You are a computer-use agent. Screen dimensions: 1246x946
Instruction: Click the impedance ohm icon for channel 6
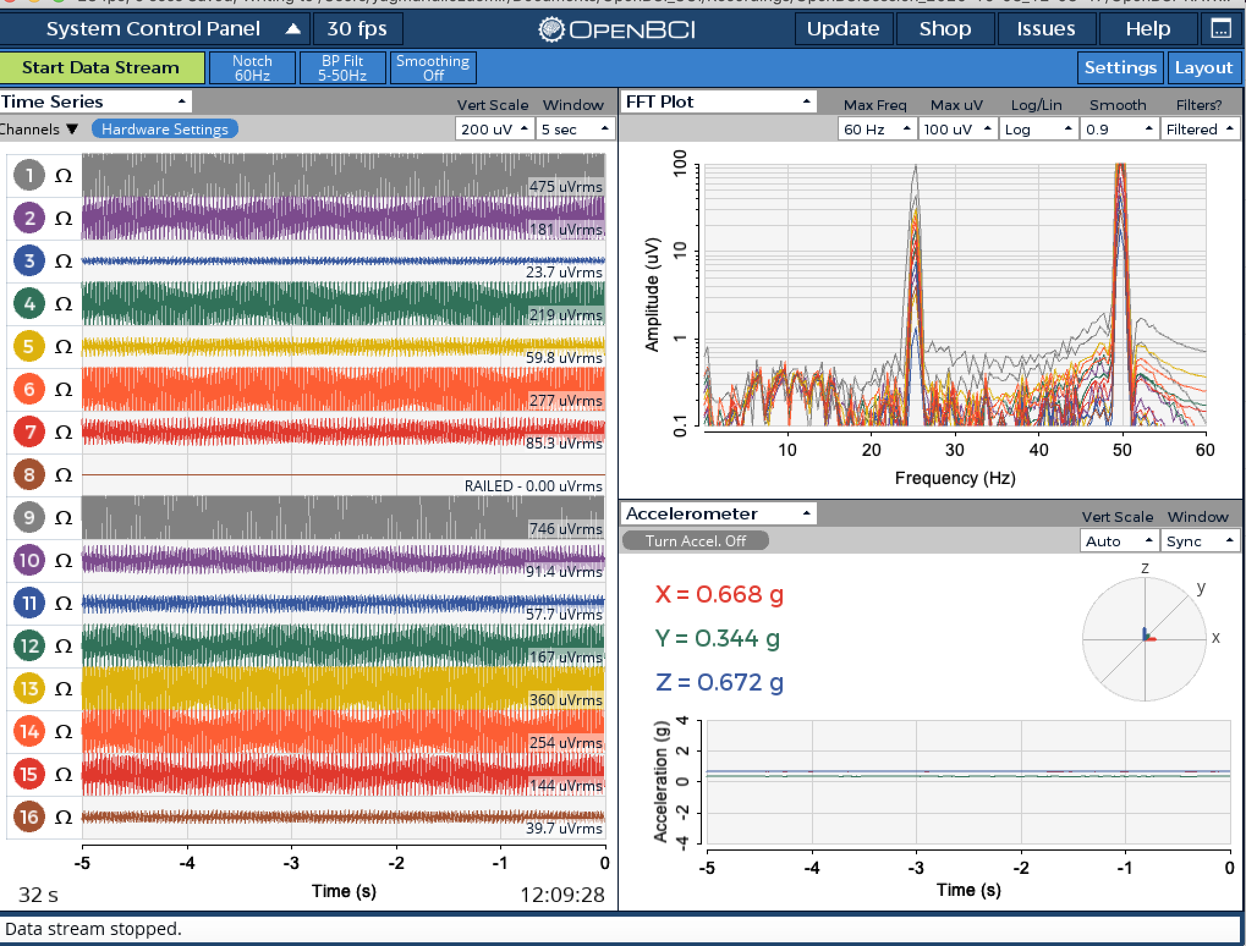click(x=64, y=389)
